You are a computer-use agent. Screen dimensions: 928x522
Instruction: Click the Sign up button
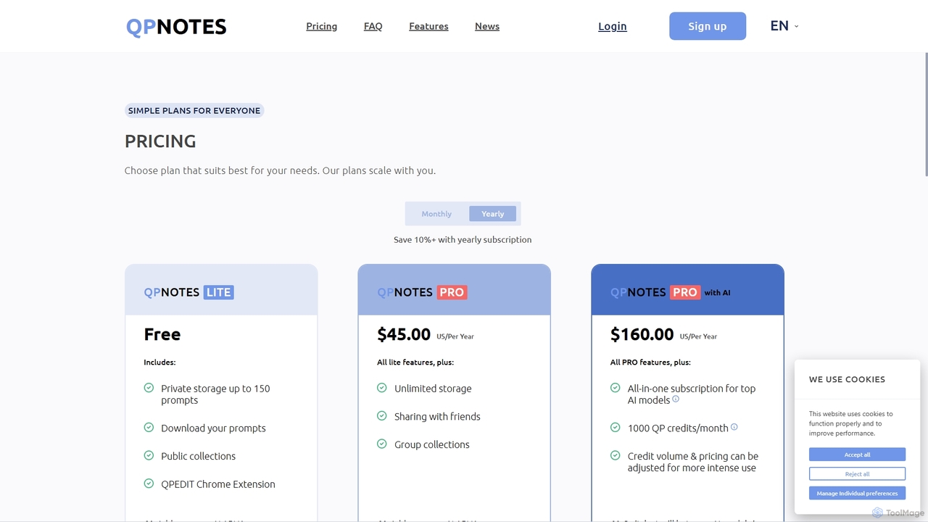[708, 26]
